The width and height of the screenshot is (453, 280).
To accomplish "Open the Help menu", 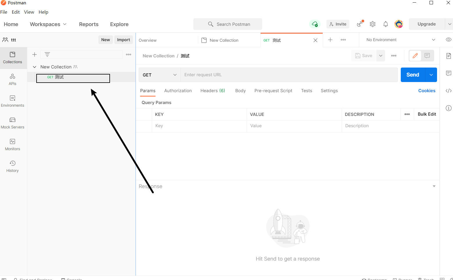I will pos(44,12).
